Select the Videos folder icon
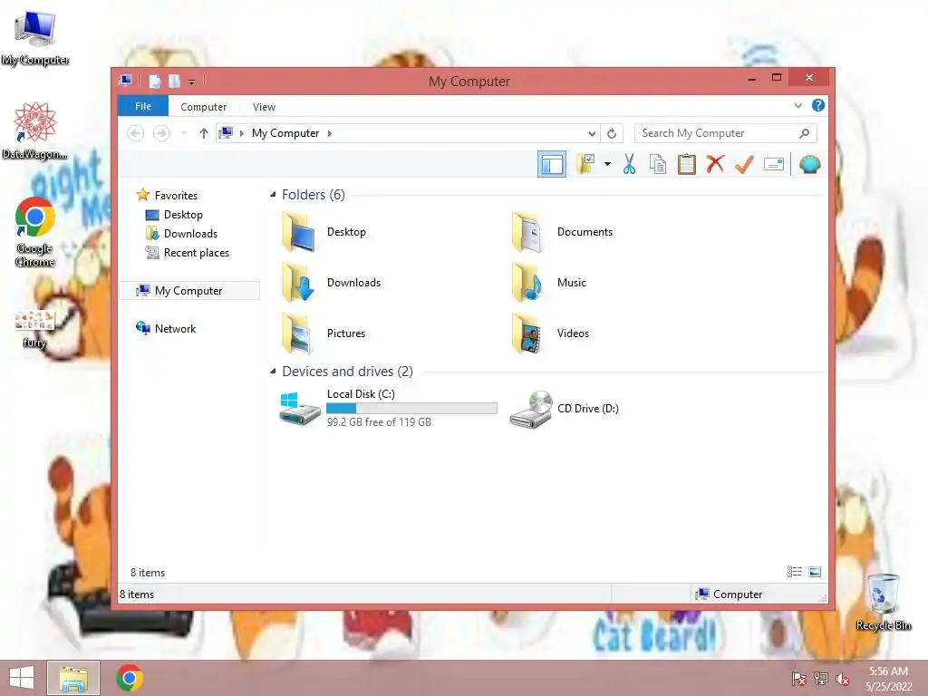 [x=527, y=333]
